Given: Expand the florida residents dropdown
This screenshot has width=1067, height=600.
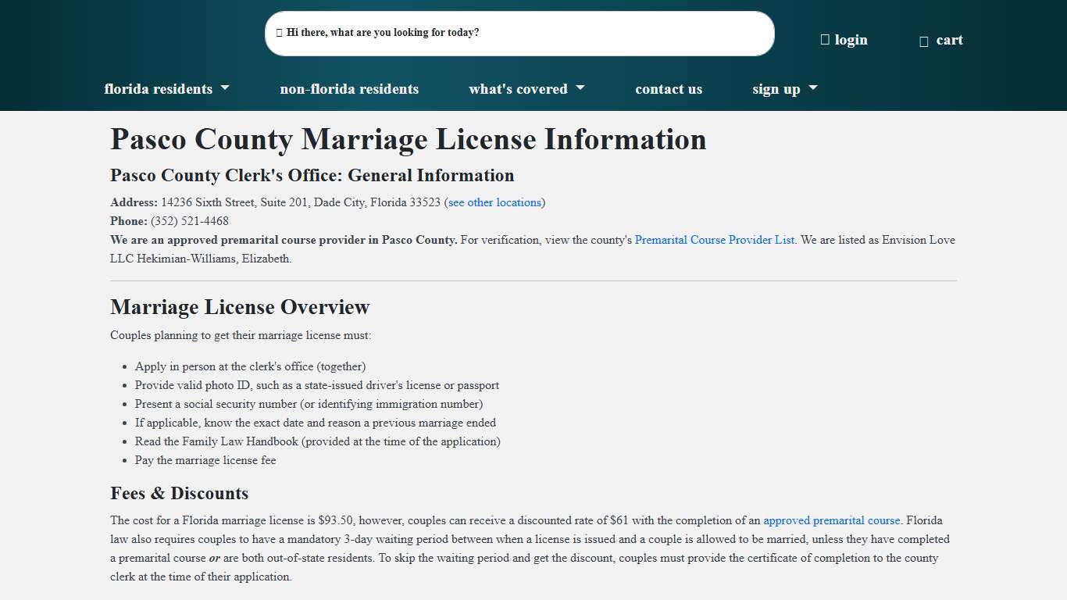Looking at the screenshot, I should 226,88.
